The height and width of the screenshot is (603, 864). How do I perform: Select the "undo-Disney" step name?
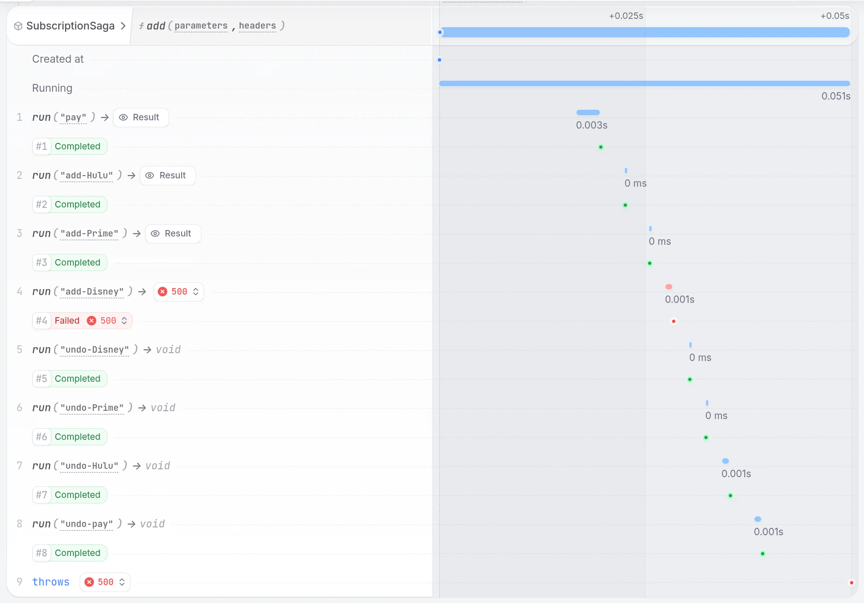95,350
